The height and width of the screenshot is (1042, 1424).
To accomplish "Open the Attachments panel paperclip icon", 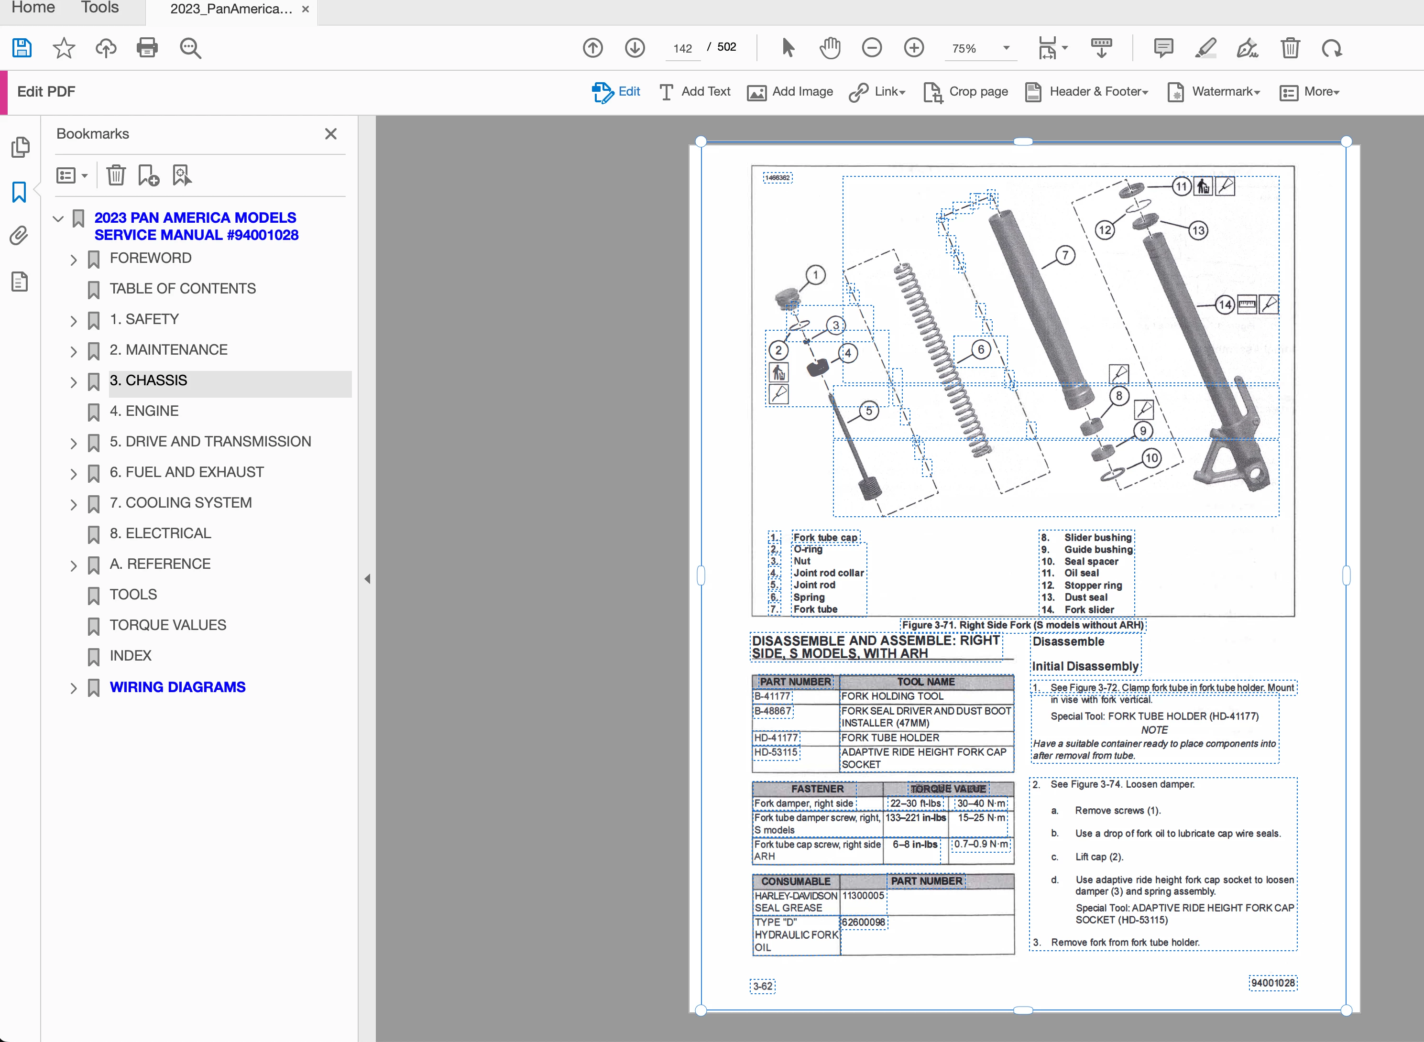I will 19,235.
